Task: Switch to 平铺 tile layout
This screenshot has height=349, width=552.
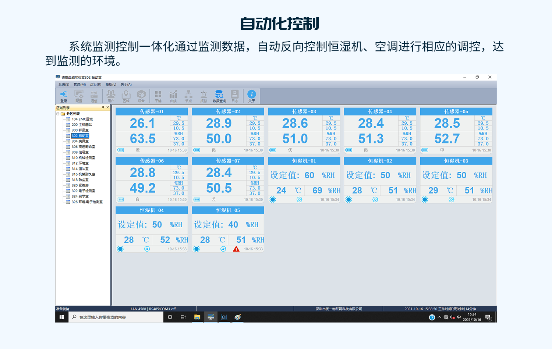Action: coord(158,96)
